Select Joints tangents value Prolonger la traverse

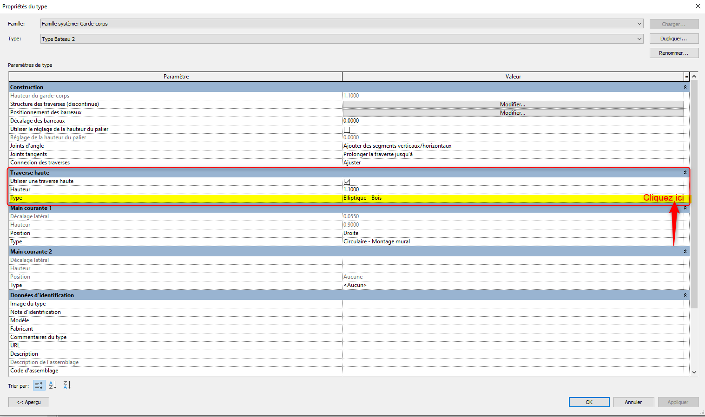point(513,154)
